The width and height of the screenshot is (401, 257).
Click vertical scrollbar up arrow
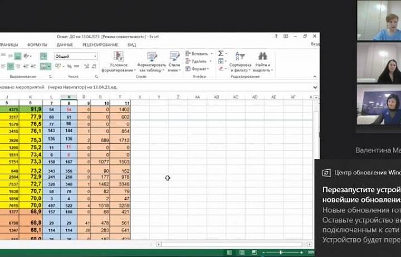click(x=316, y=97)
